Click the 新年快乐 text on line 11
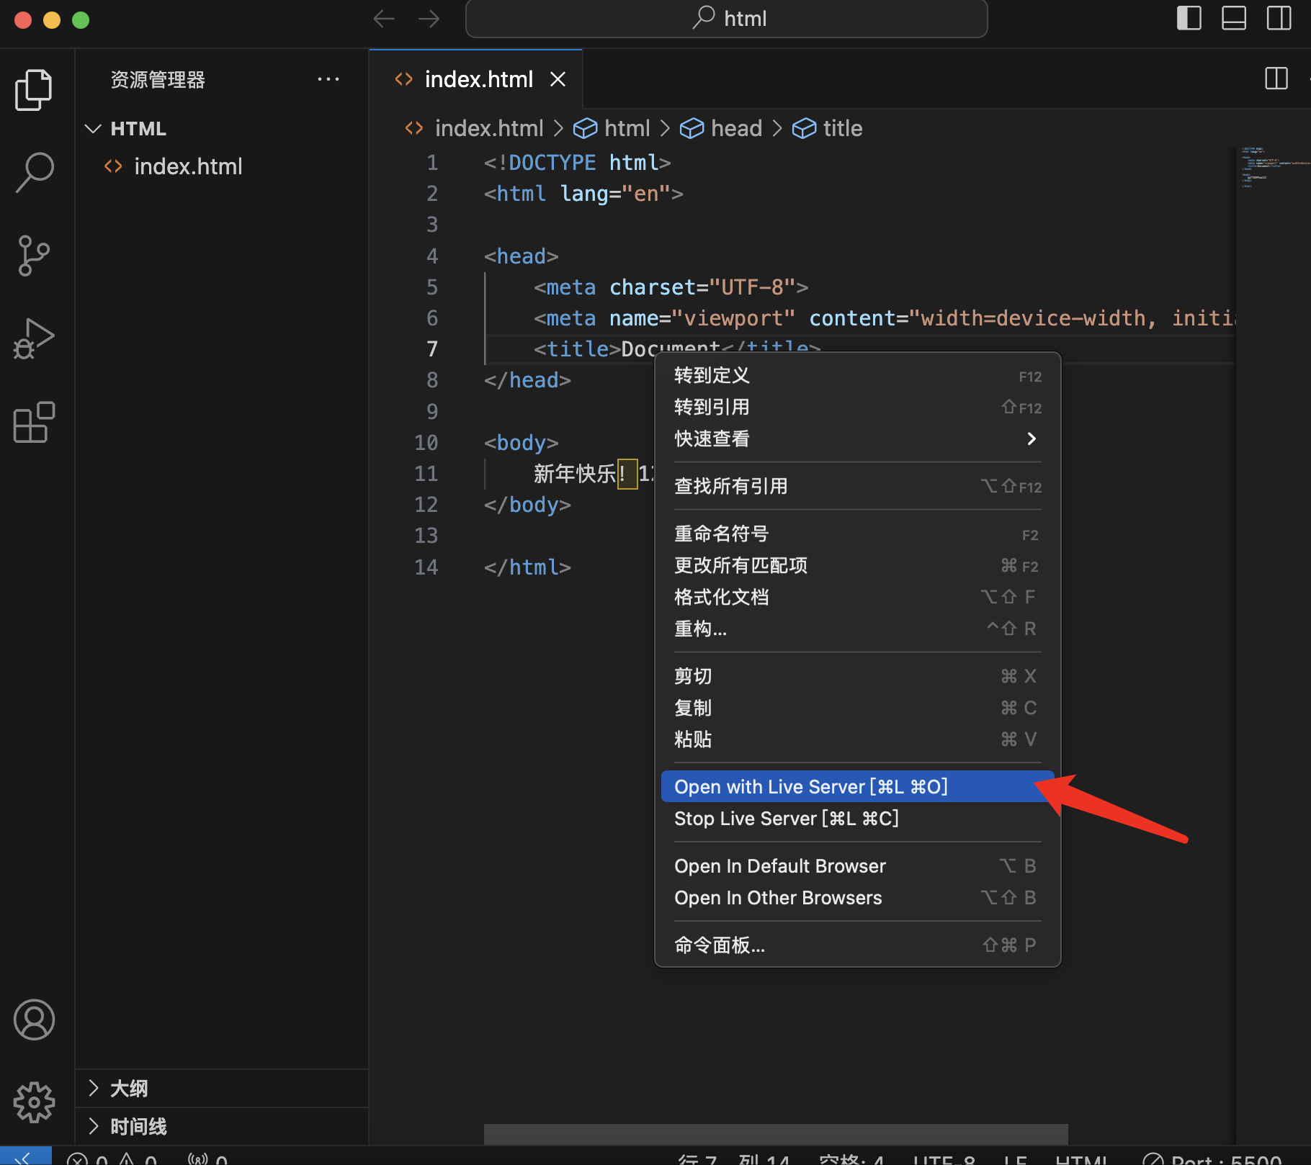 pyautogui.click(x=574, y=474)
